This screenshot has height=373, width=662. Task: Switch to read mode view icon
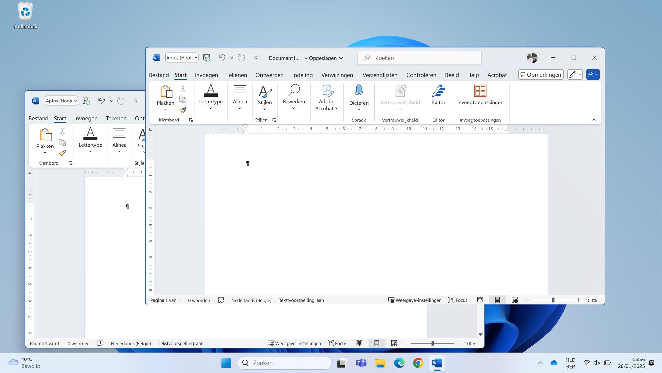tap(480, 300)
